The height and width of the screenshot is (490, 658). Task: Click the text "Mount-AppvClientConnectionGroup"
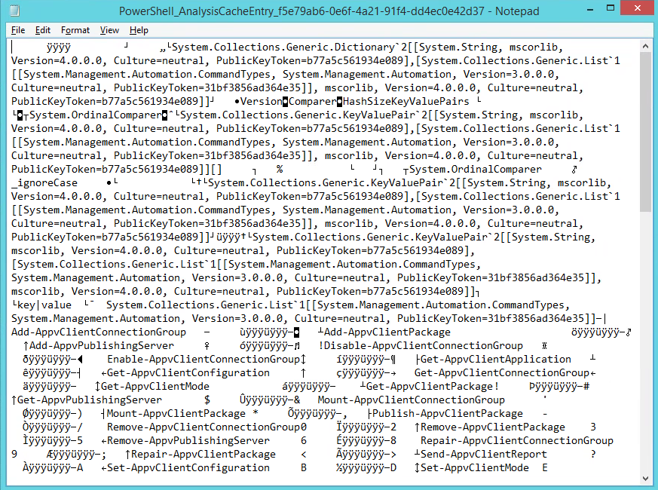point(412,400)
